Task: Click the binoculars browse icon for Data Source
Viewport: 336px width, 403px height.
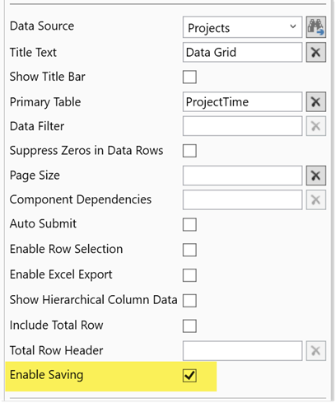Action: pos(316,27)
